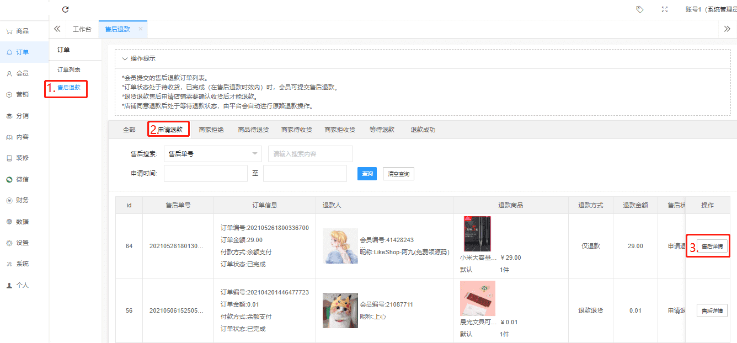Viewport: 737px width, 343px height.
Task: Click the search content input field
Action: [310, 154]
